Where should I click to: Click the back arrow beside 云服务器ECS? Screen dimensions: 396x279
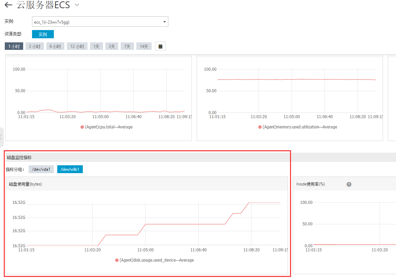[9, 5]
